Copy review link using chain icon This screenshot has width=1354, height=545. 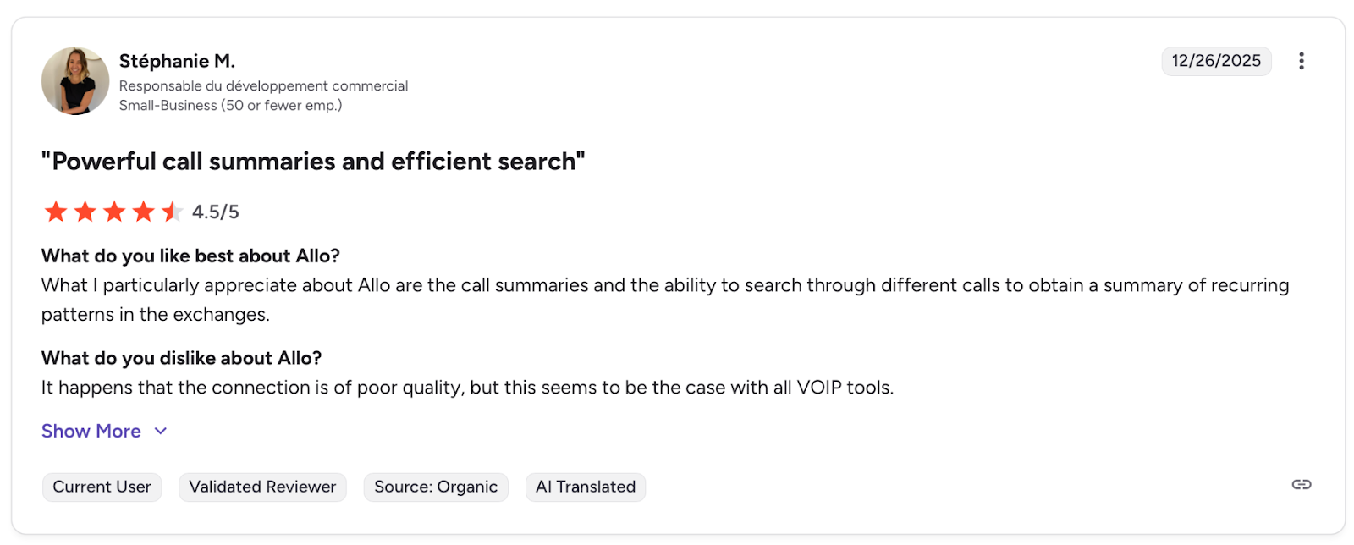[1301, 484]
